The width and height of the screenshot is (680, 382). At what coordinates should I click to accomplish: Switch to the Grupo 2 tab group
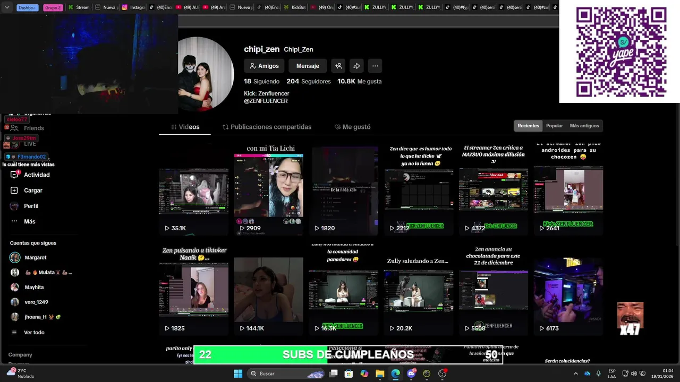[53, 7]
